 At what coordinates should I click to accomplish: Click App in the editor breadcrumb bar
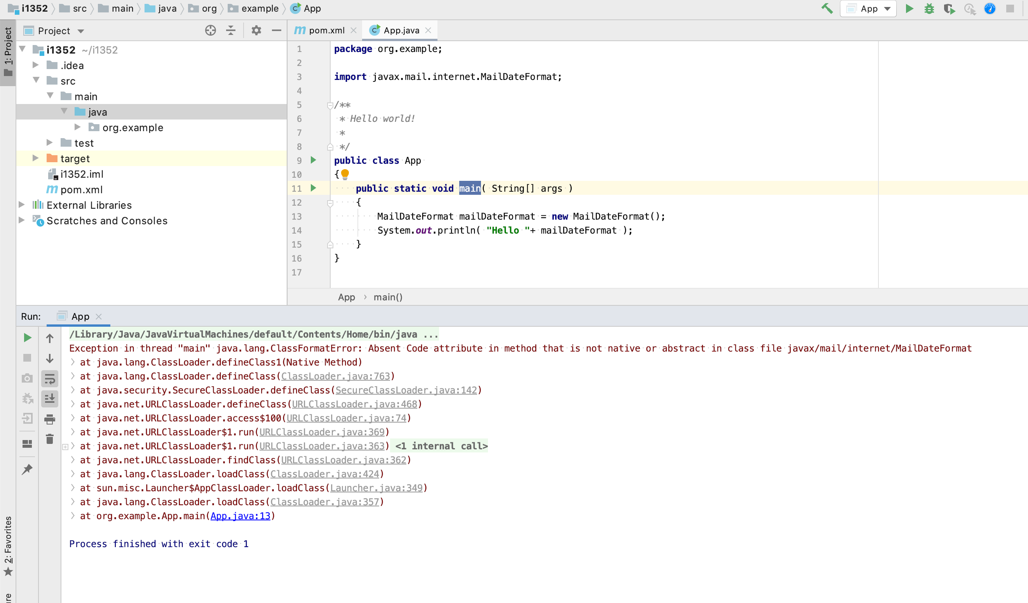coord(346,297)
